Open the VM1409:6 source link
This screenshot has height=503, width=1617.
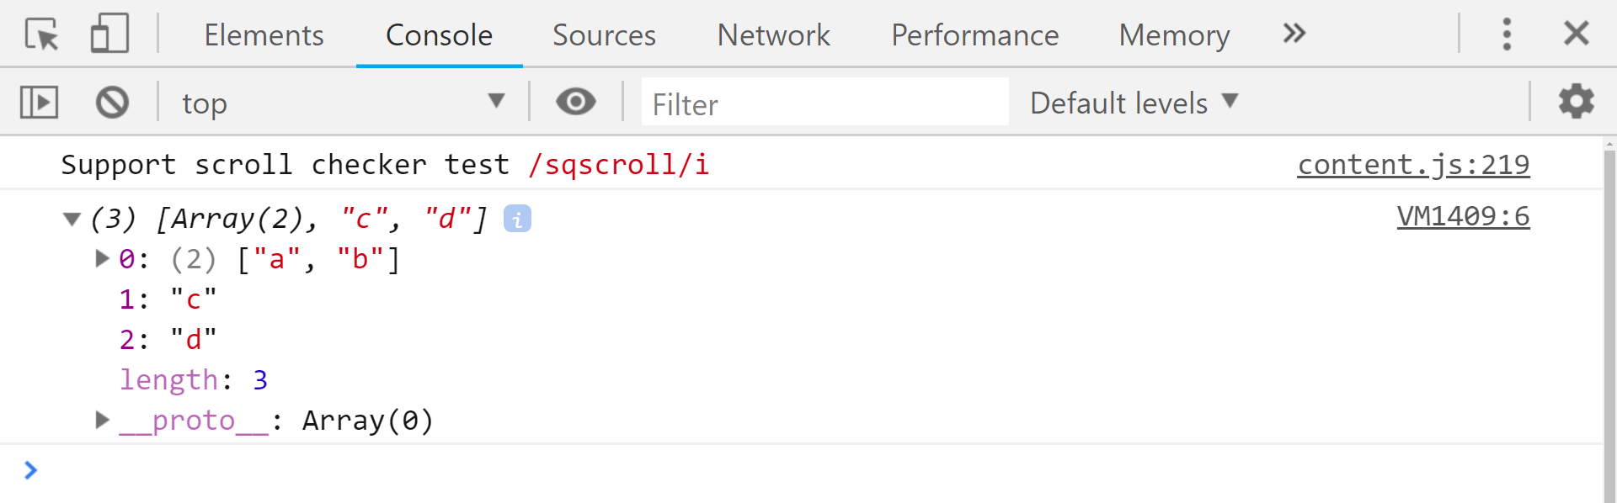point(1463,217)
